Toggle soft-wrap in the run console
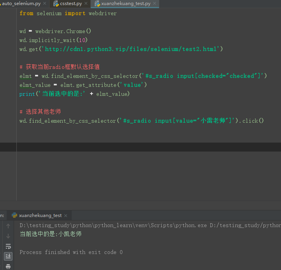 tap(8, 246)
